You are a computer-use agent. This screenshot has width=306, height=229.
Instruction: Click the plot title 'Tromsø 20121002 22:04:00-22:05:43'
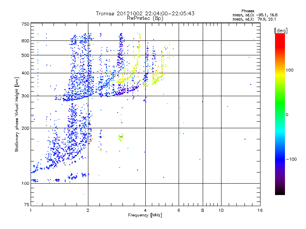[x=145, y=13]
